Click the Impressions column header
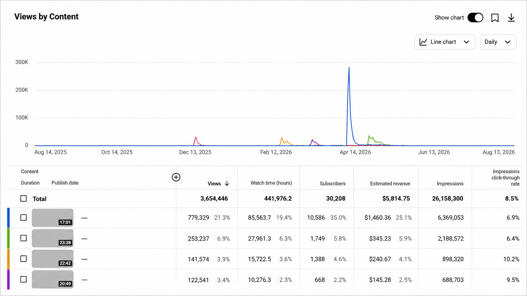 (450, 184)
